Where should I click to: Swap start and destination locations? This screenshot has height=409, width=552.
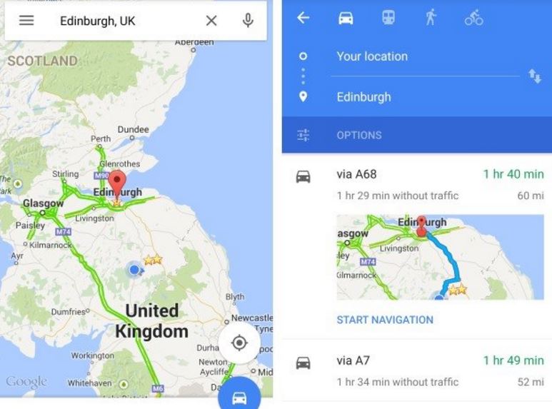point(534,76)
